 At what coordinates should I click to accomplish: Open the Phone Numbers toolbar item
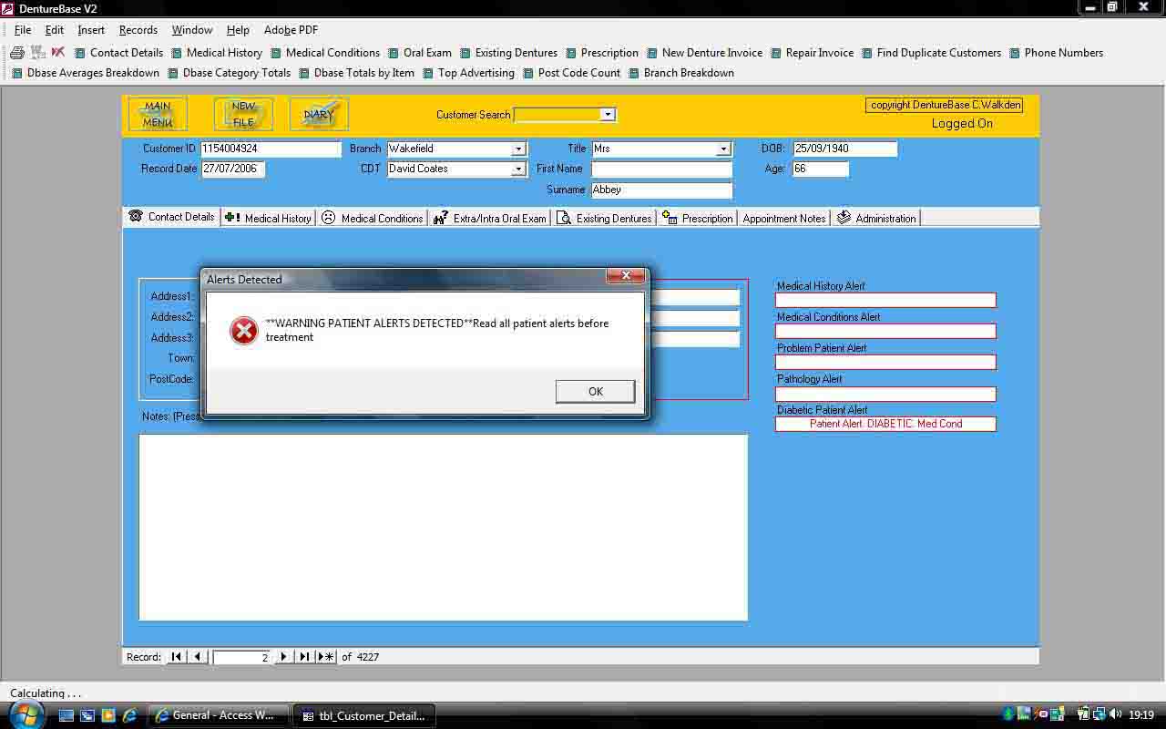(x=1057, y=53)
